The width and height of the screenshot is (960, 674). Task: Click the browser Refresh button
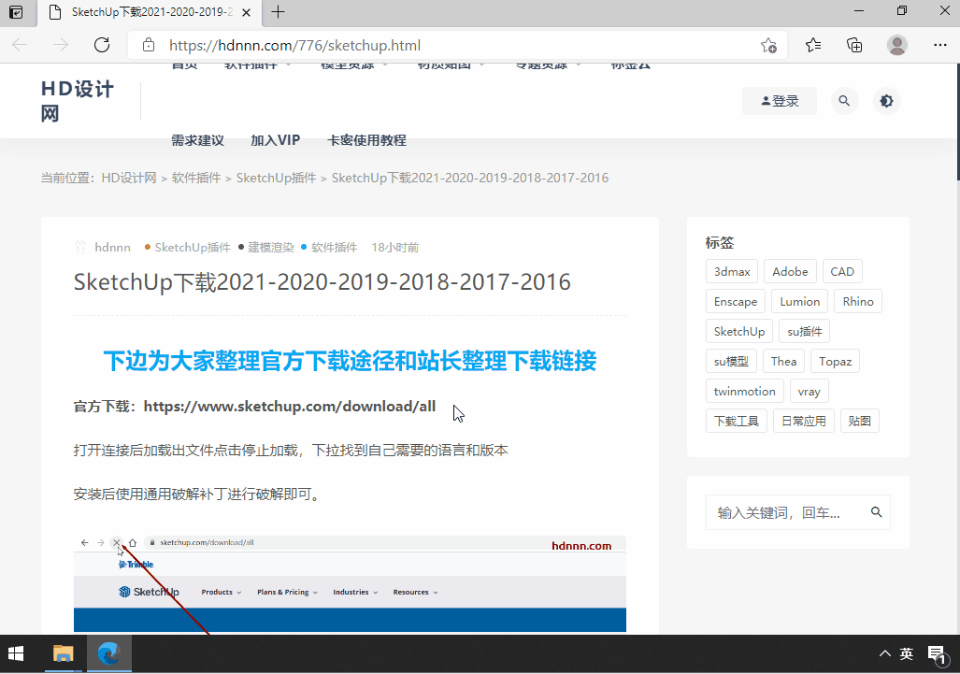102,45
